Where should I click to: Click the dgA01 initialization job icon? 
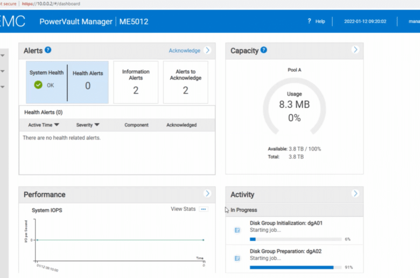237,230
